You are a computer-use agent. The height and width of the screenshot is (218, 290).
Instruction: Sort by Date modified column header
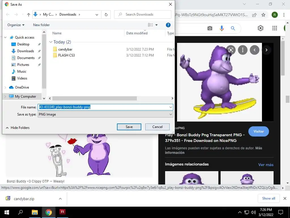coord(137,33)
